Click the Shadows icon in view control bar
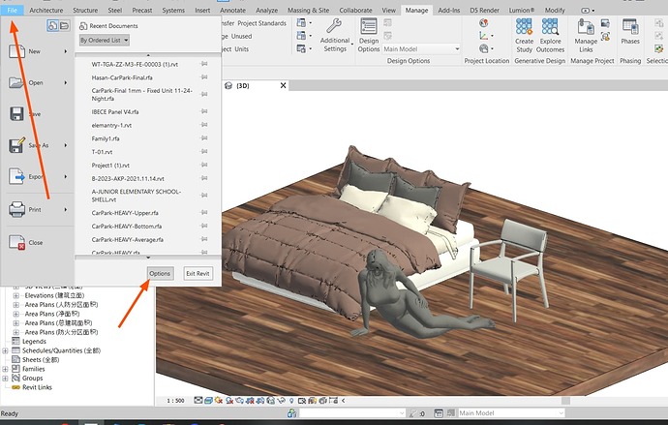This screenshot has width=668, height=425. (229, 400)
